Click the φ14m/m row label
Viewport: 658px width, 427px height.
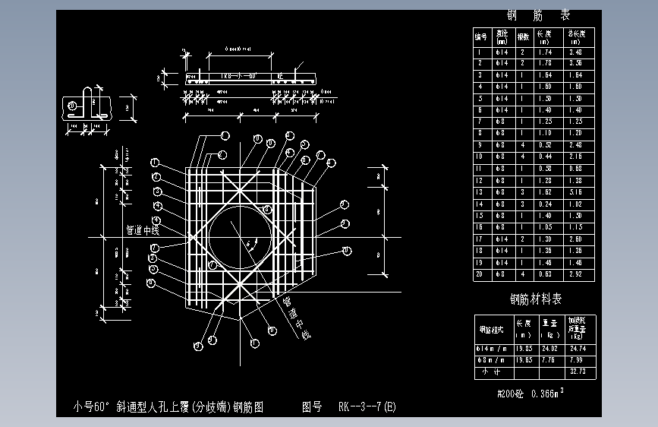point(491,349)
